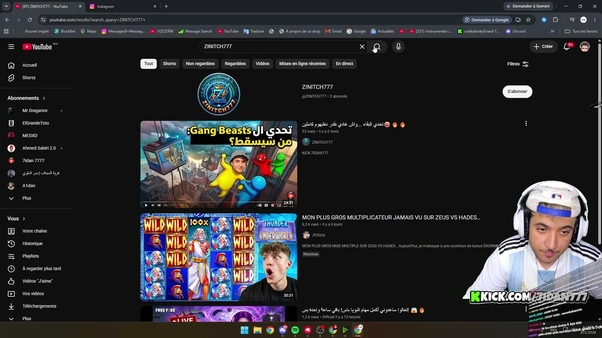This screenshot has height=338, width=602.
Task: Open the ZINITCH777 channel avatar
Action: click(x=219, y=94)
